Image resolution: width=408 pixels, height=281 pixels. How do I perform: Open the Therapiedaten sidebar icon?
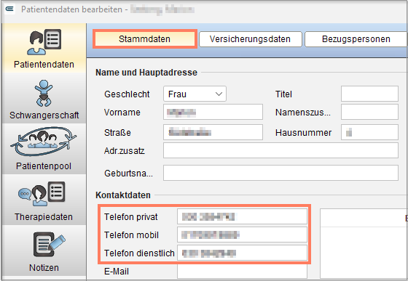[44, 200]
